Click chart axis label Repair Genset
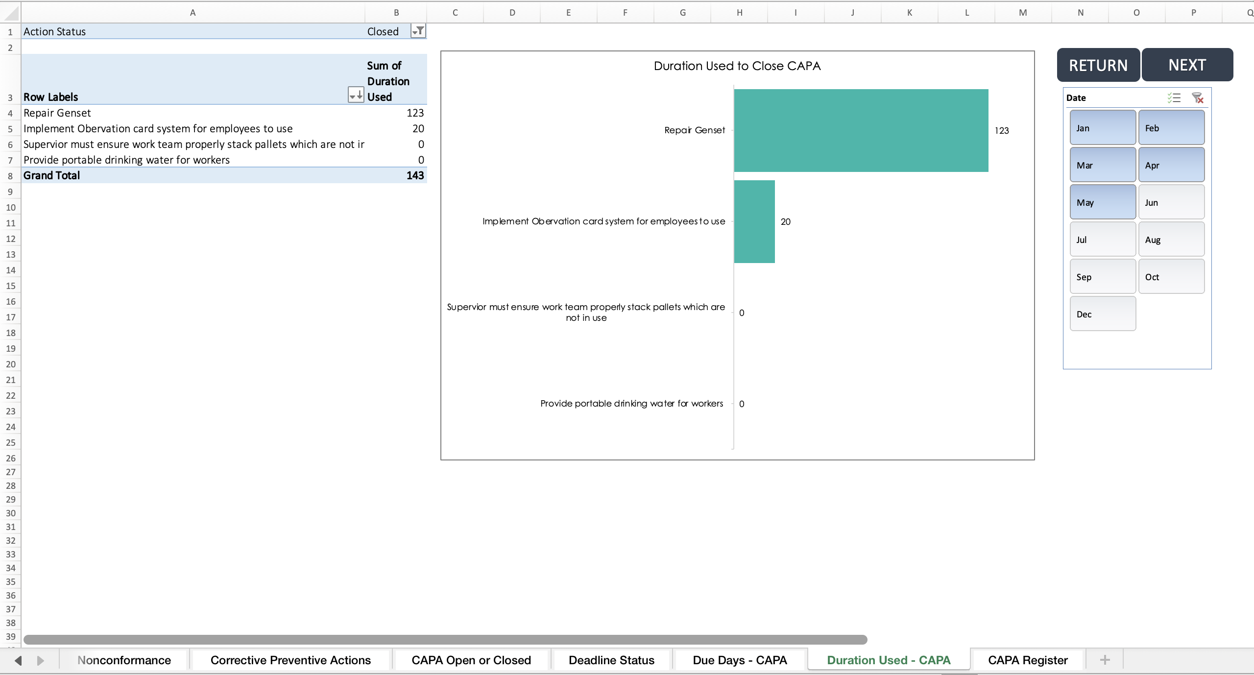1254x675 pixels. coord(695,130)
